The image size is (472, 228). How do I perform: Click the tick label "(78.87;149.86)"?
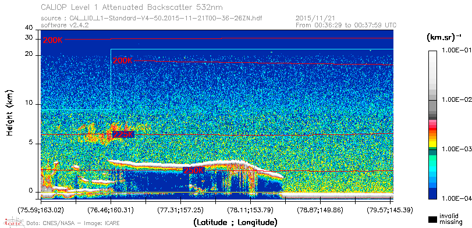pyautogui.click(x=320, y=209)
